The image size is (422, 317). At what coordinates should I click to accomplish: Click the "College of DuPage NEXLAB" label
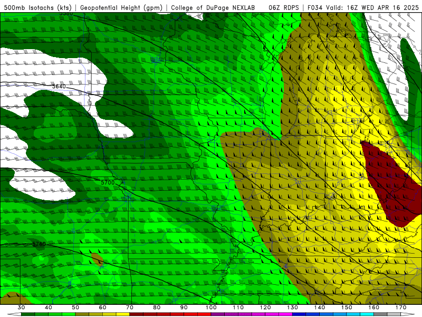click(x=213, y=7)
